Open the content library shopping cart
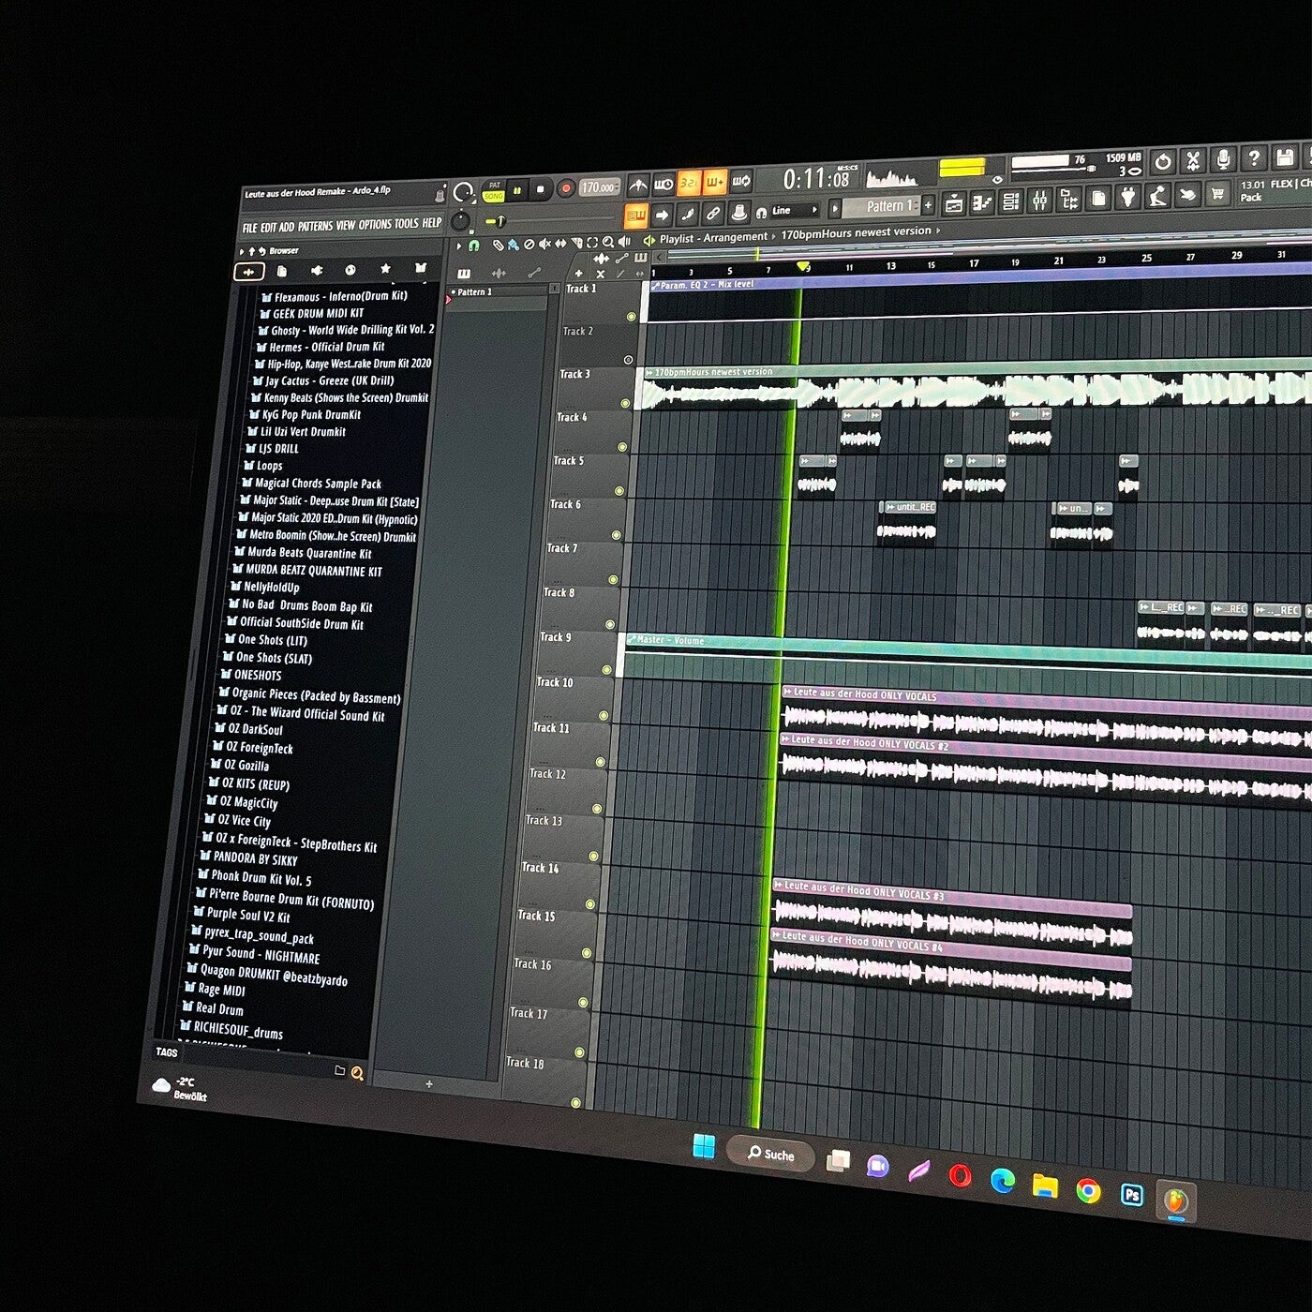 (x=1218, y=194)
